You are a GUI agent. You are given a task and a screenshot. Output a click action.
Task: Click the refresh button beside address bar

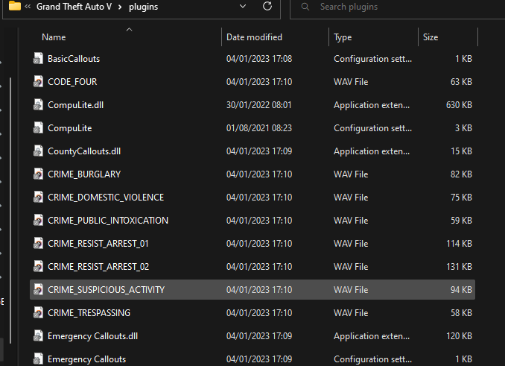(267, 7)
